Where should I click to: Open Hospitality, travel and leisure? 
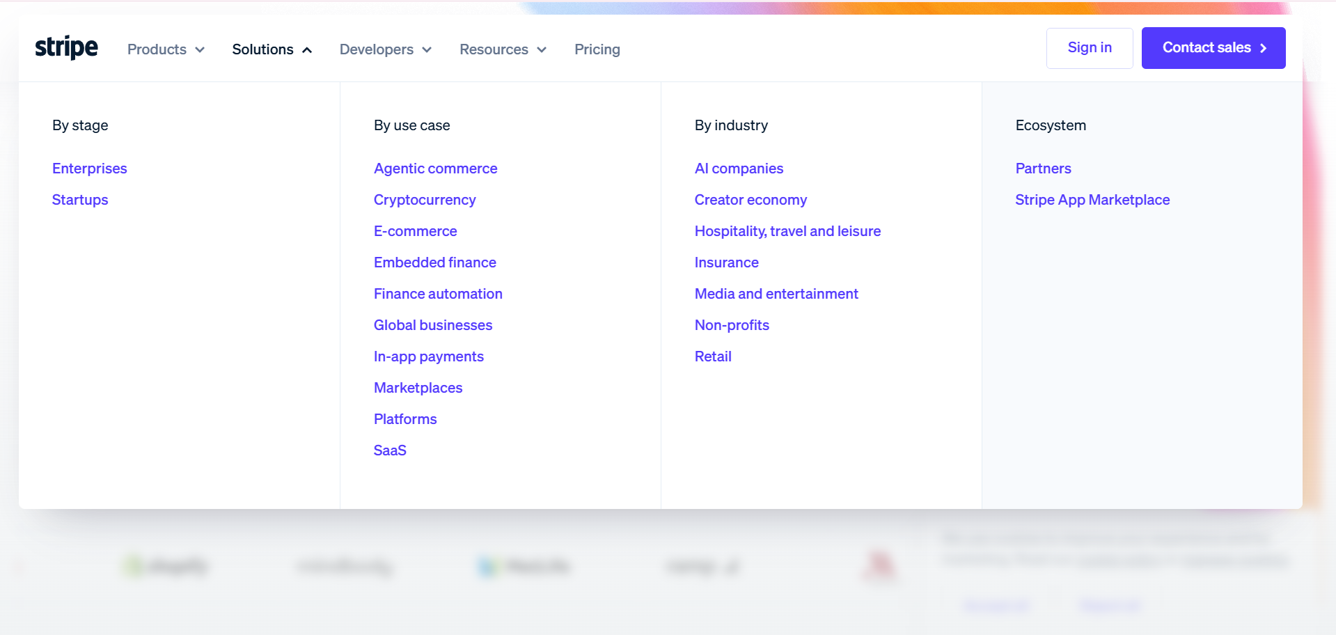tap(787, 231)
